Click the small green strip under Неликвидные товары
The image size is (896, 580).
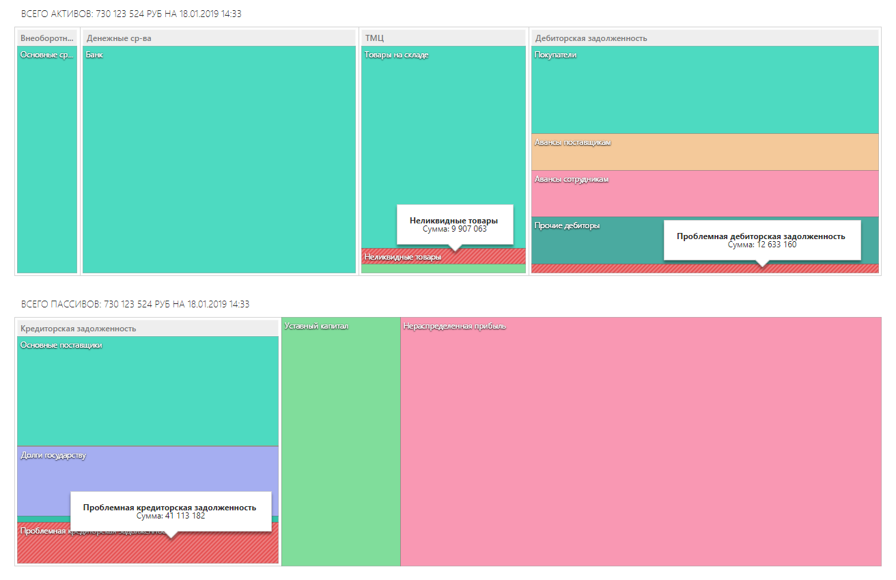[x=443, y=268]
